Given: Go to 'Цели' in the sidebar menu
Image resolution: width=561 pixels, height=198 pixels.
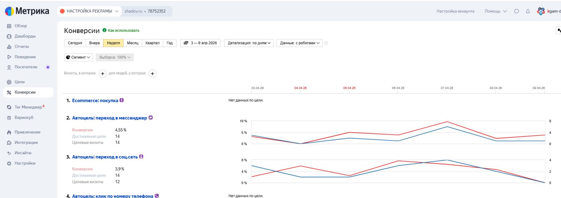Looking at the screenshot, I should click(20, 82).
